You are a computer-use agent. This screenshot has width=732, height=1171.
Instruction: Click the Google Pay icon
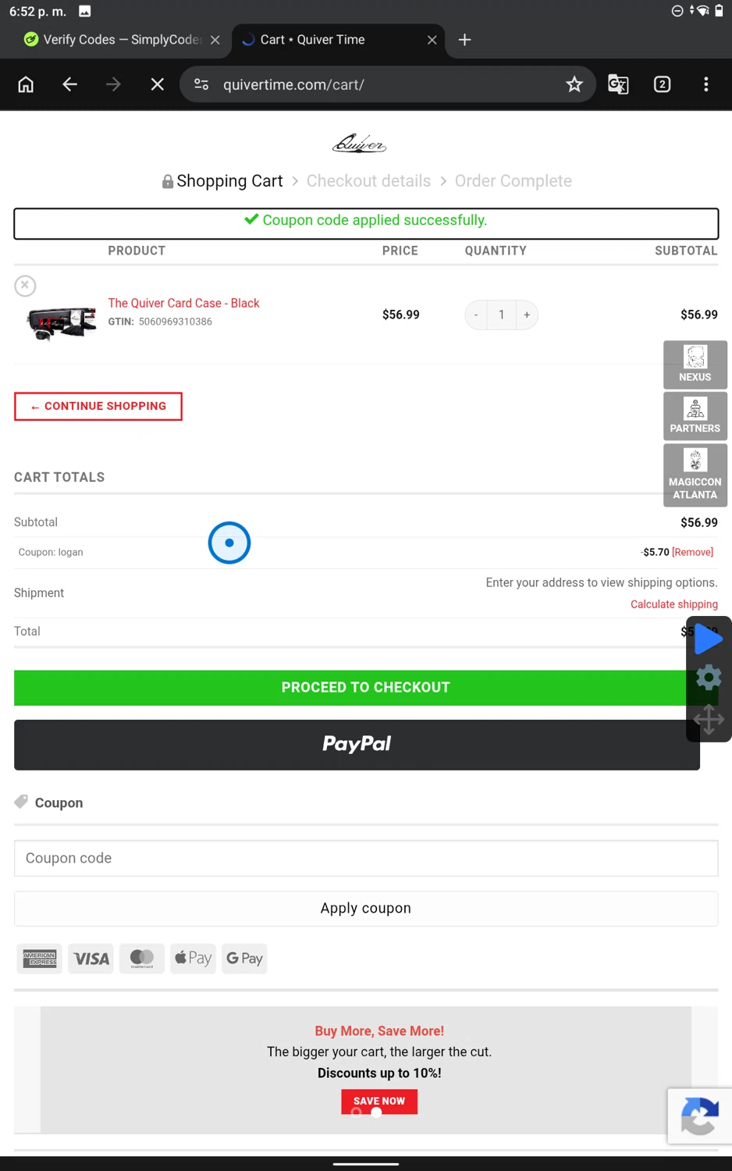coord(244,958)
